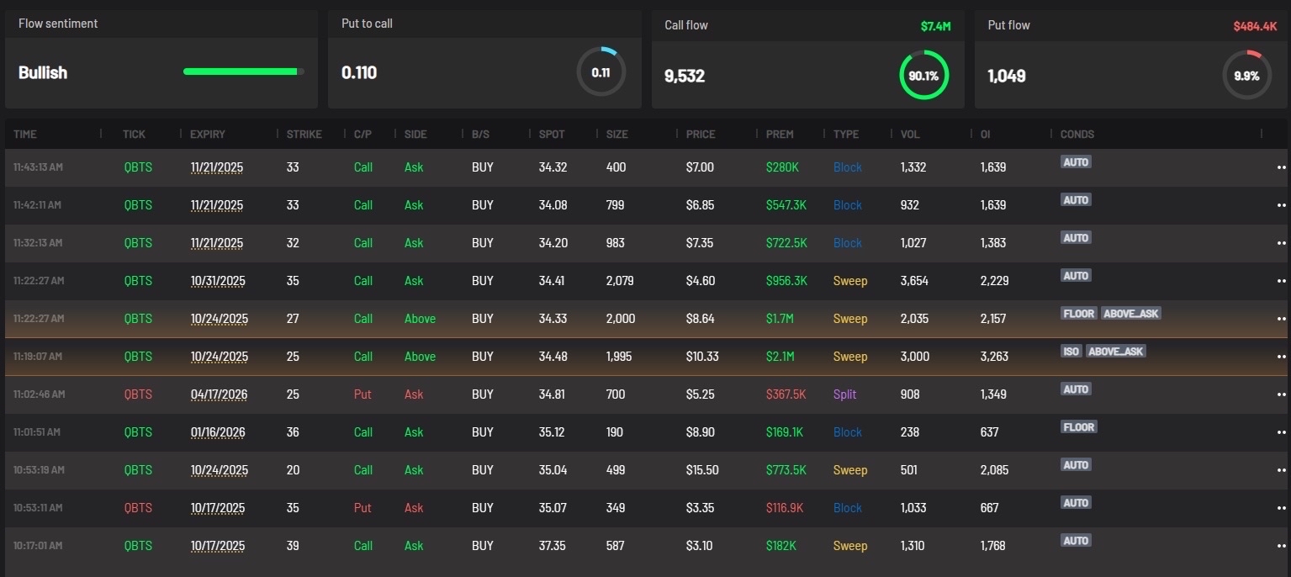This screenshot has width=1291, height=577.
Task: Sort table by the PREM column header
Action: tap(780, 135)
